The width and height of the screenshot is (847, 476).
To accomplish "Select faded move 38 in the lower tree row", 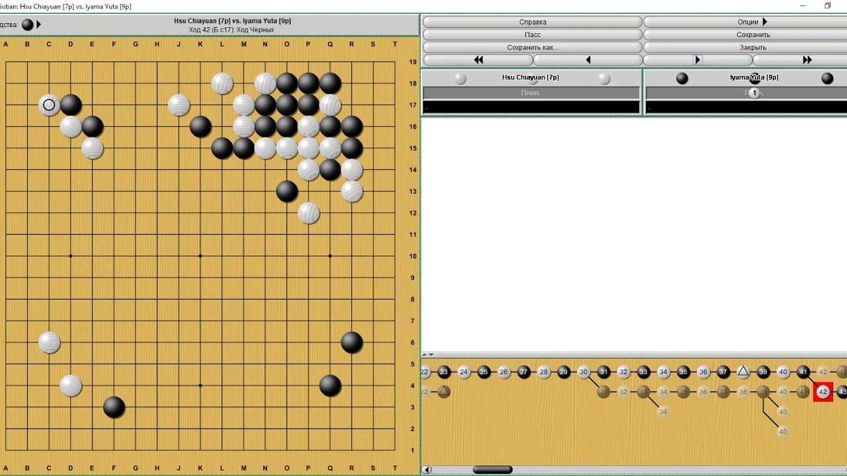I will tap(743, 392).
